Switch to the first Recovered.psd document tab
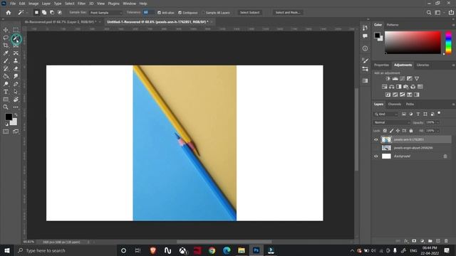The width and height of the screenshot is (456, 256). point(60,22)
